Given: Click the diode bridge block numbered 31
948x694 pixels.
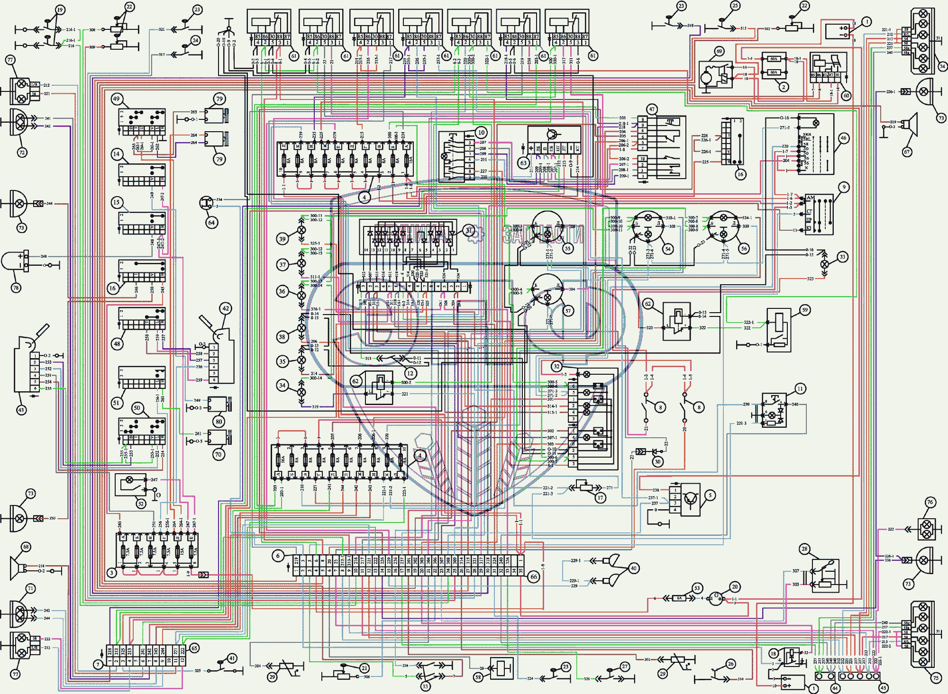Looking at the screenshot, I should click(409, 236).
